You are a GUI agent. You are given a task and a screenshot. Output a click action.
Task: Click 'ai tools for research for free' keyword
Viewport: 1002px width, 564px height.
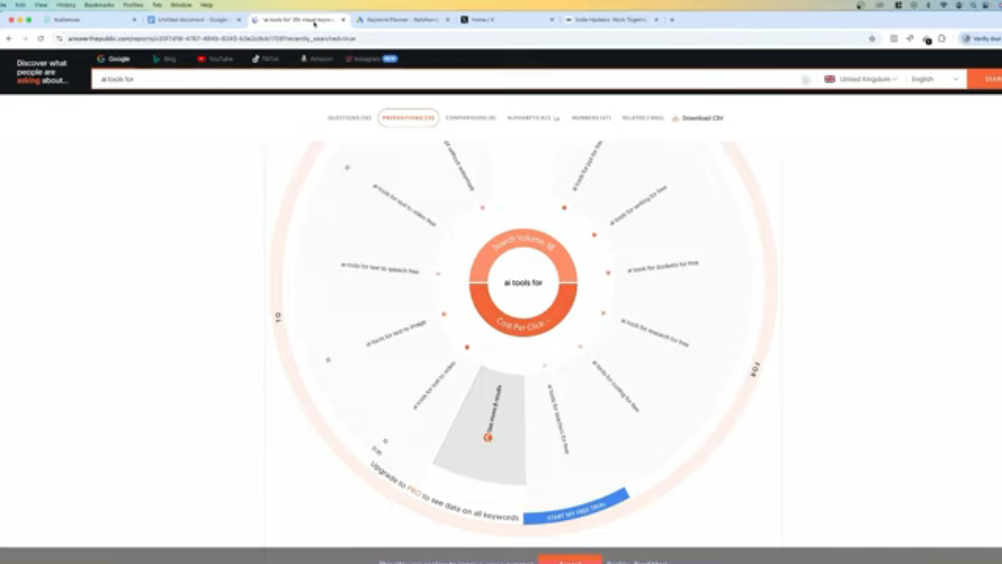[655, 333]
